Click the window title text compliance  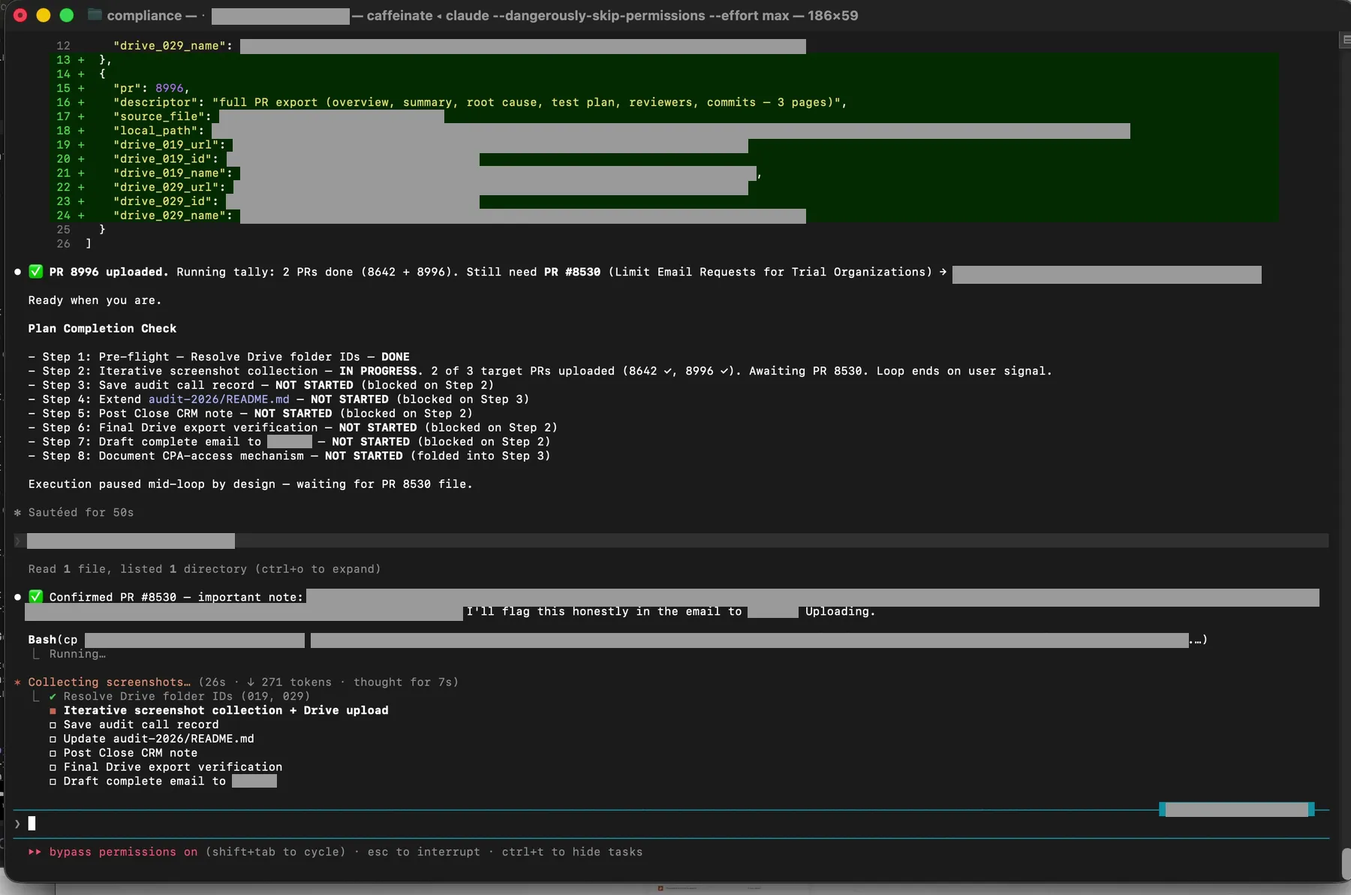[144, 15]
